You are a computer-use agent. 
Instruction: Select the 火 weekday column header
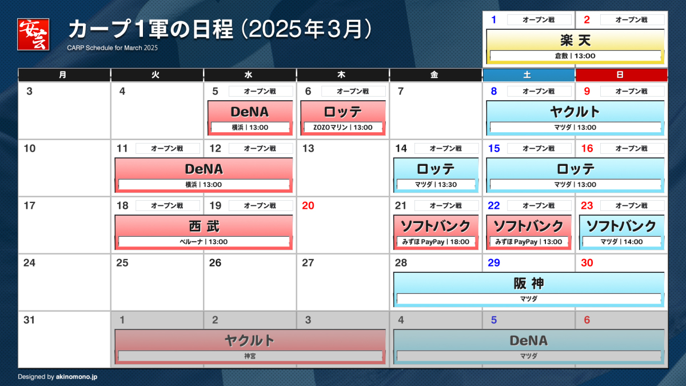pyautogui.click(x=157, y=75)
